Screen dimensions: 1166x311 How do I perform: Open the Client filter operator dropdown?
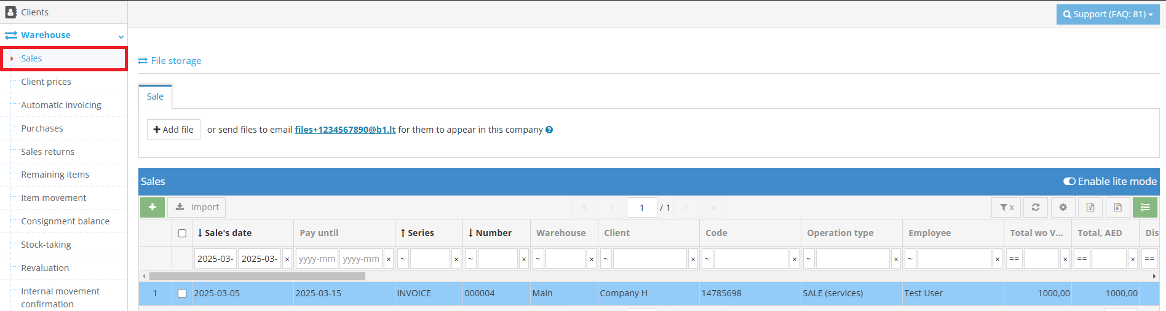point(606,259)
